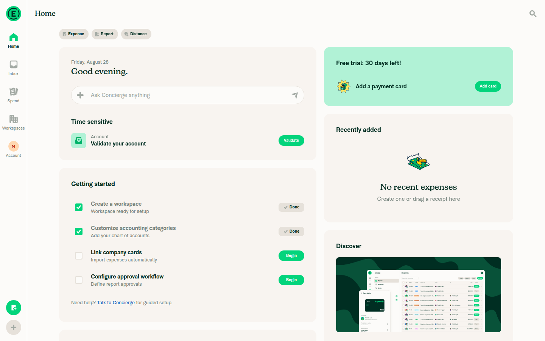Create a new Report quick action
The height and width of the screenshot is (341, 545).
pos(105,34)
